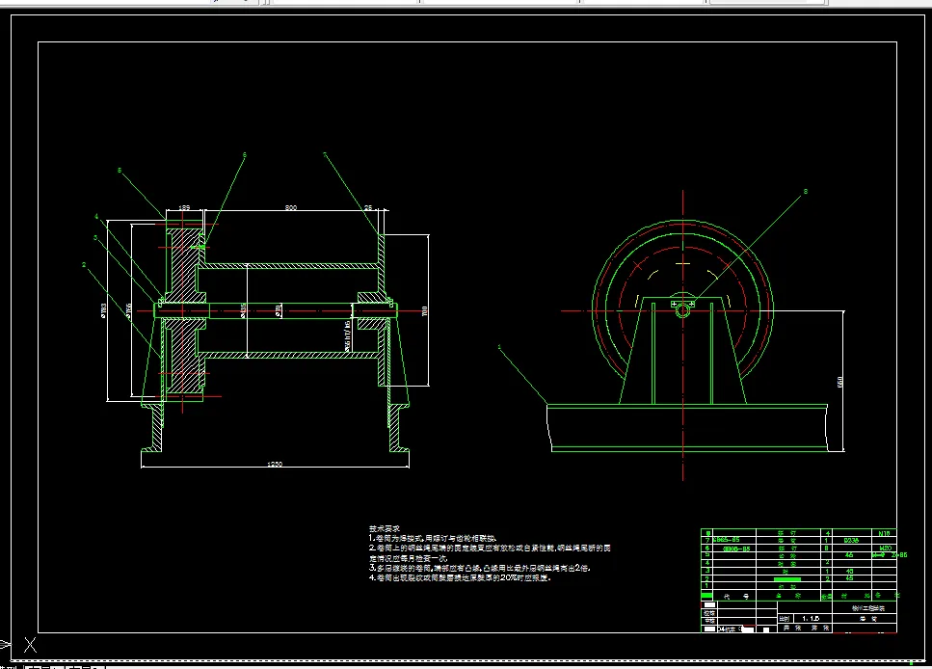
Task: Select the 189 width dimension text
Action: [184, 207]
